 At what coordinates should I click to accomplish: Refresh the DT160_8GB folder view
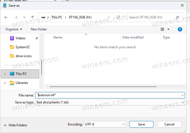(118, 17)
